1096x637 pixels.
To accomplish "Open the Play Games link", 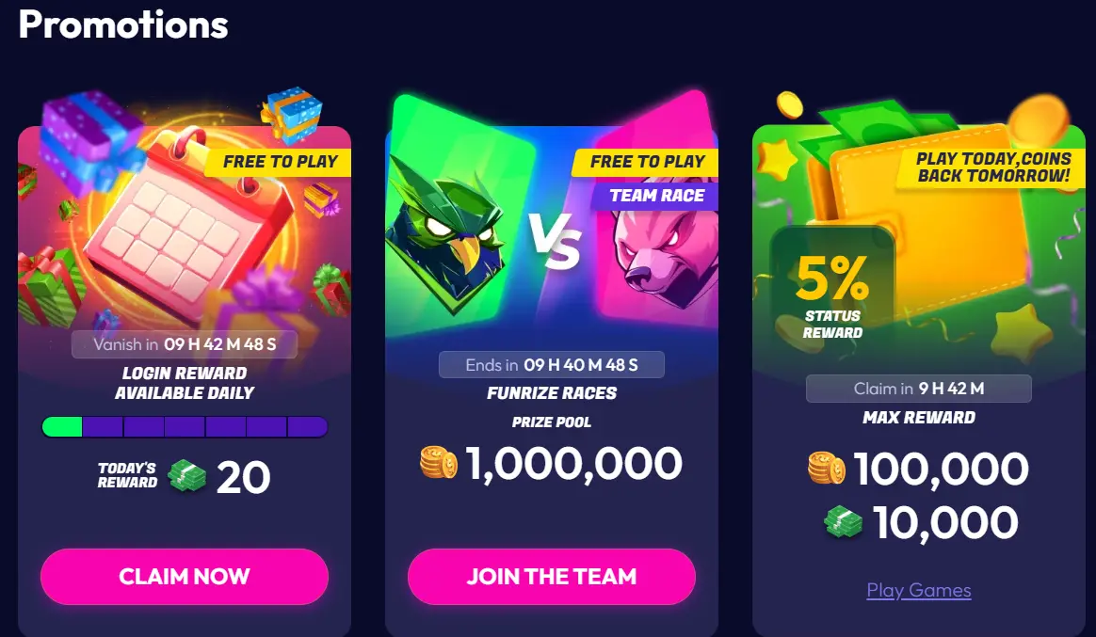I will (918, 590).
